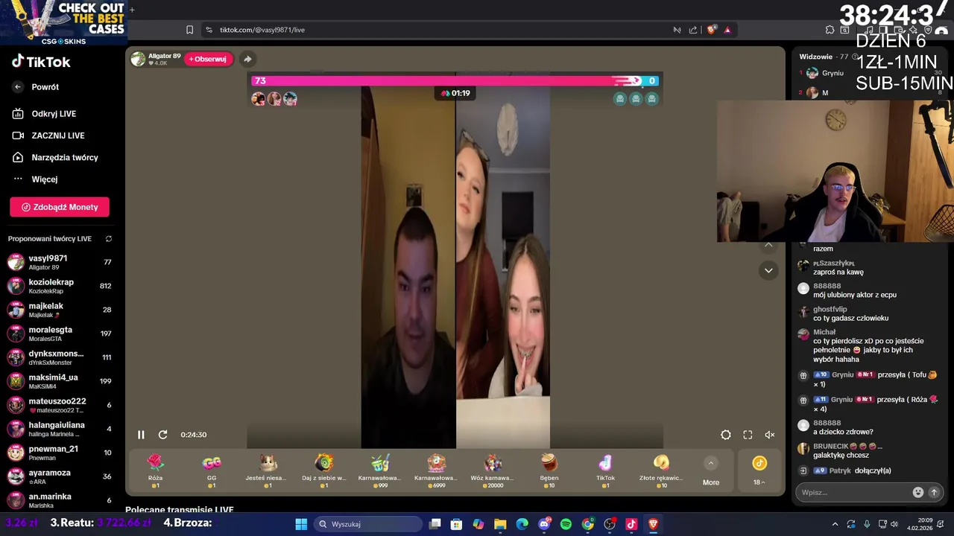Open dynksxmons... suggested live stream

60,357
